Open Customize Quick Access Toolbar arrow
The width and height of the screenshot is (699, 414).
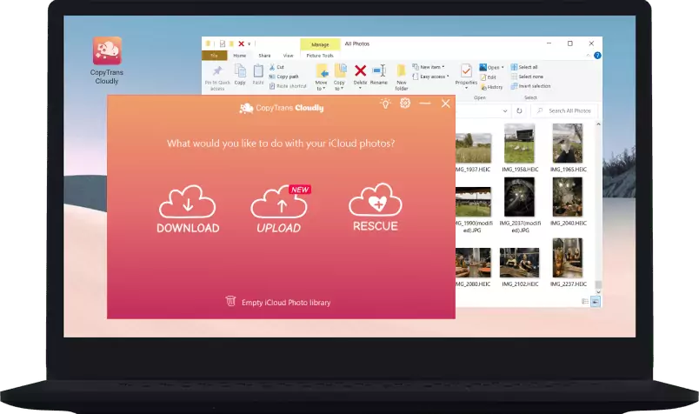(x=250, y=43)
